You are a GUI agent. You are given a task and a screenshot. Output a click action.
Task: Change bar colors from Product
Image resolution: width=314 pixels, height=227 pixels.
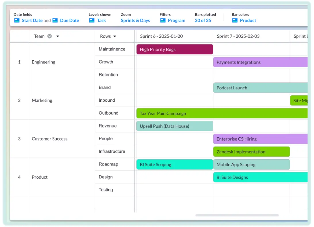248,20
